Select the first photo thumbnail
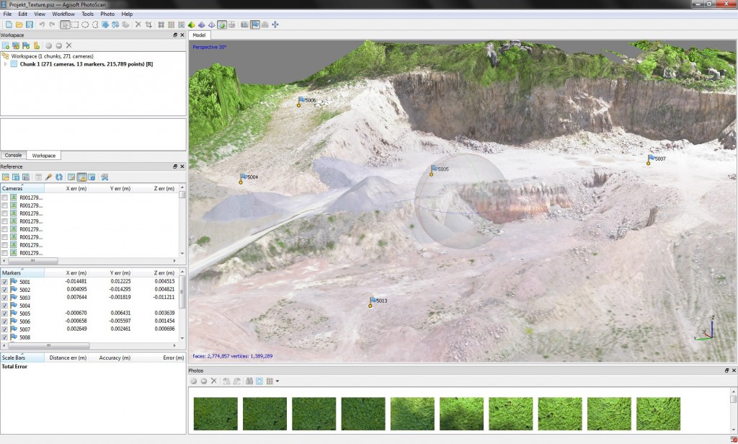 coord(215,414)
